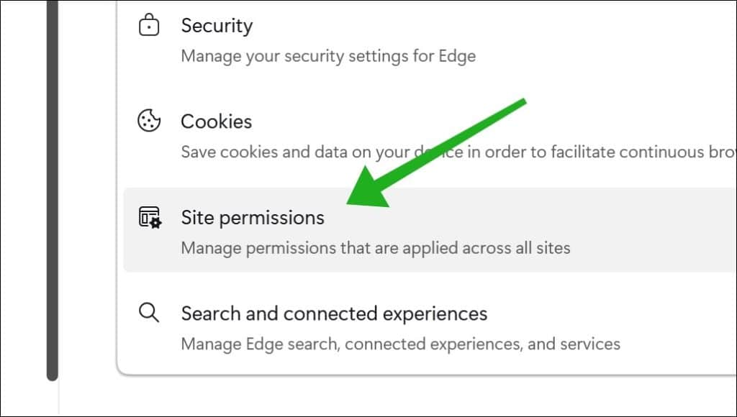
Task: Click the Site permissions gear-page icon
Action: click(x=149, y=217)
